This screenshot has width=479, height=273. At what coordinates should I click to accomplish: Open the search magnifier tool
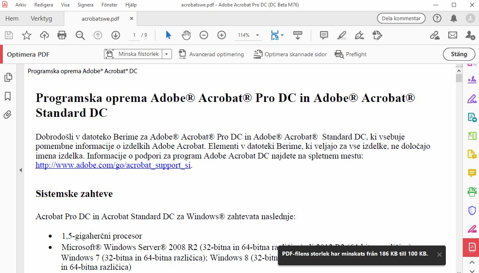click(x=80, y=36)
